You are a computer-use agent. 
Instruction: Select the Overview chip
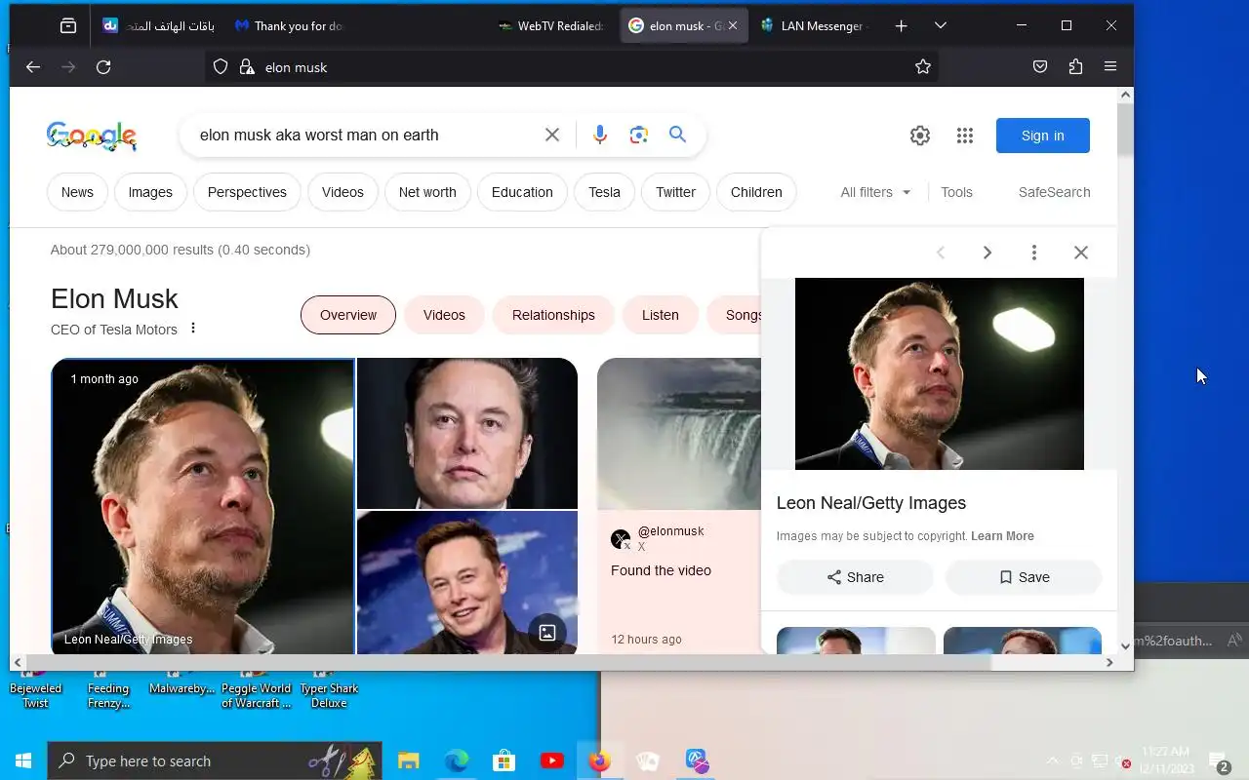pos(348,315)
